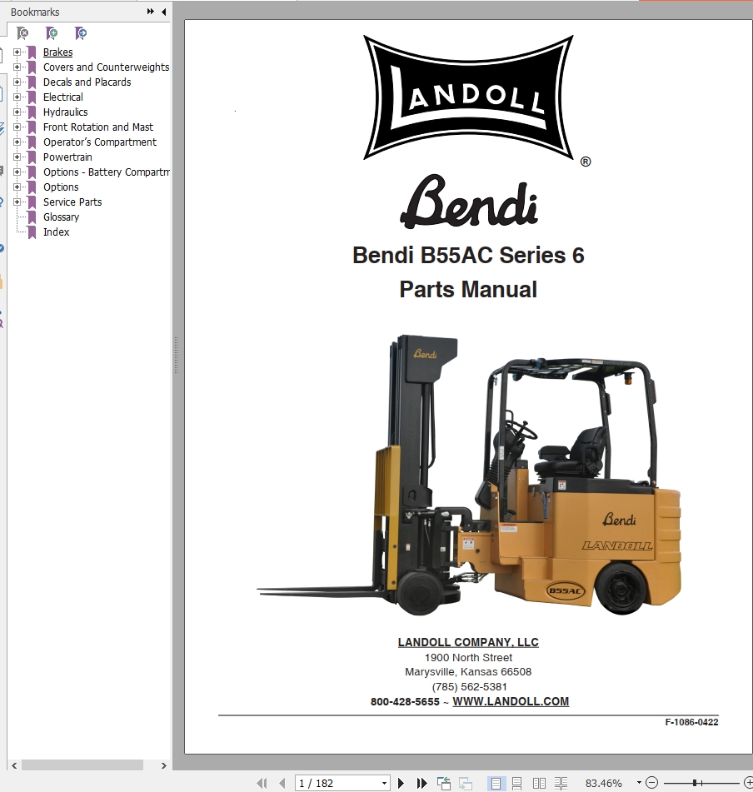Click the bookmarks scrollbar right arrow
Viewport: 753px width, 792px height.
[x=163, y=765]
